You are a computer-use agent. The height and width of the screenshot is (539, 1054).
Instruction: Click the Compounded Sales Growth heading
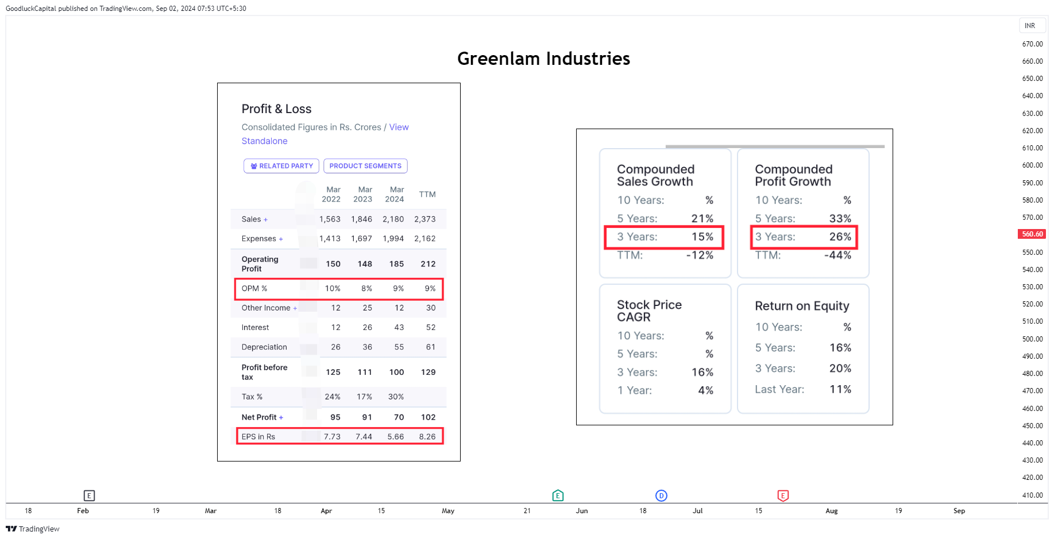pos(656,175)
